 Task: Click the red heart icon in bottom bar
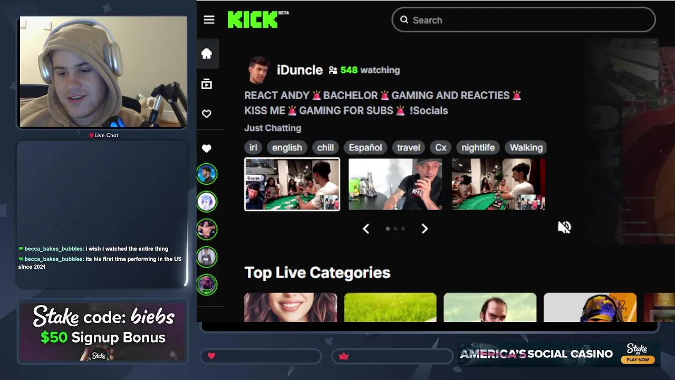coord(211,356)
